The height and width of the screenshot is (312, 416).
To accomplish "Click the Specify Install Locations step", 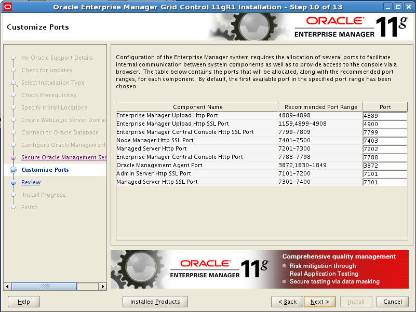I will (x=55, y=107).
